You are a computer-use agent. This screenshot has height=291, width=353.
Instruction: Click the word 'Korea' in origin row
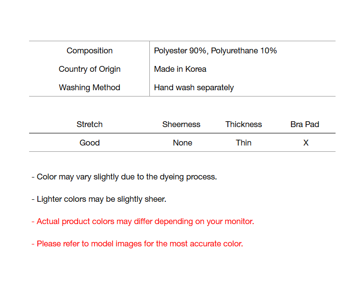(195, 69)
